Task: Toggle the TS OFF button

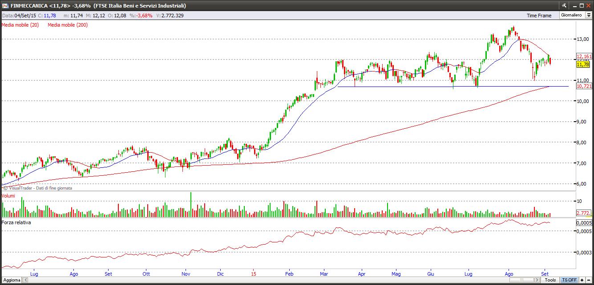Action: [x=569, y=280]
